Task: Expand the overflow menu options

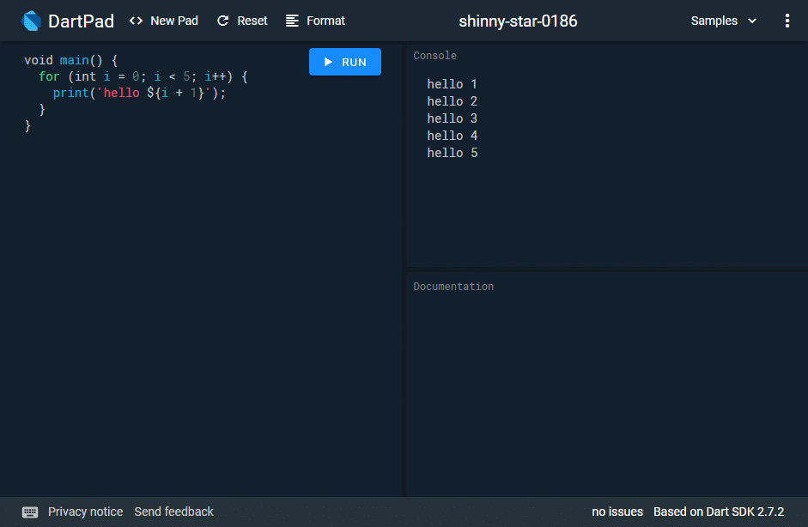Action: [x=787, y=20]
